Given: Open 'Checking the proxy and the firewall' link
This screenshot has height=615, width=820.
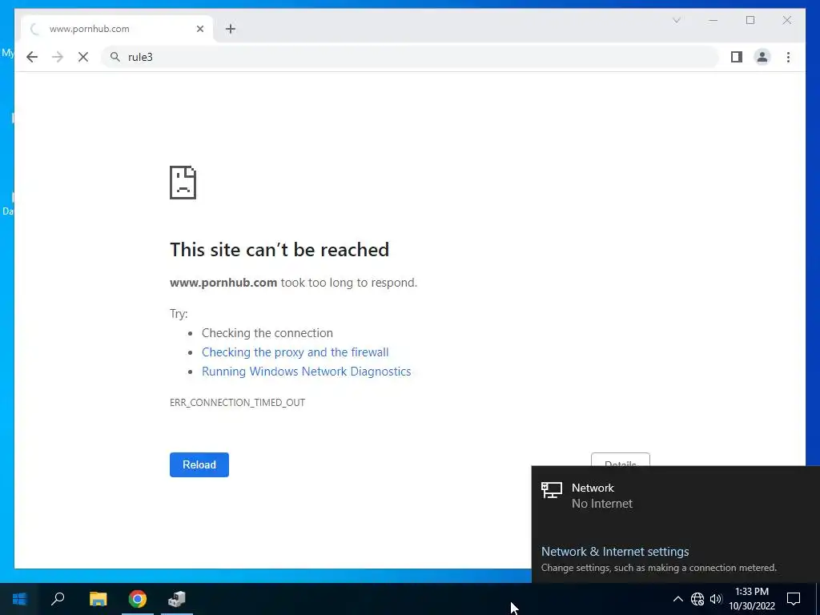Looking at the screenshot, I should [295, 352].
